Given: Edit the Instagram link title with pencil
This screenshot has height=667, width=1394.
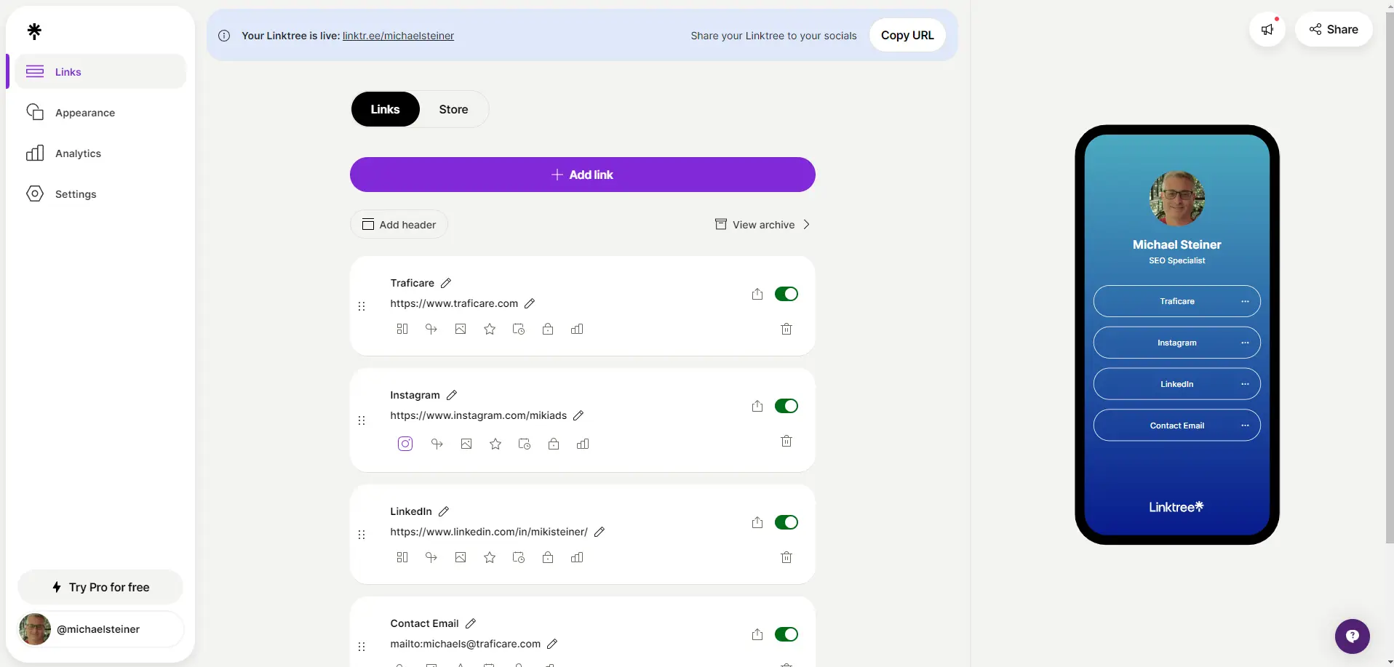Looking at the screenshot, I should click(452, 395).
